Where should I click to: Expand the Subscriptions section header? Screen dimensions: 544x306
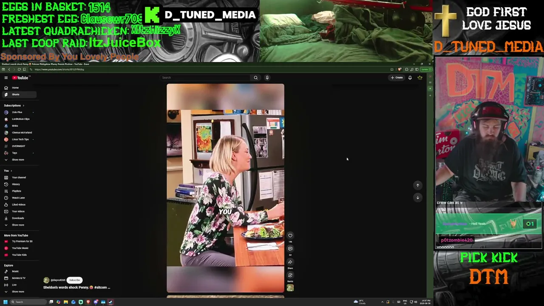(14, 105)
